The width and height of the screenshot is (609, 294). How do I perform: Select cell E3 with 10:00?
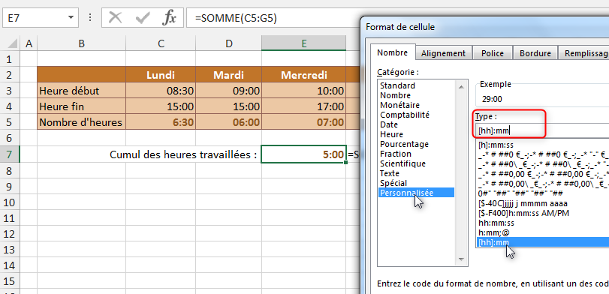303,91
